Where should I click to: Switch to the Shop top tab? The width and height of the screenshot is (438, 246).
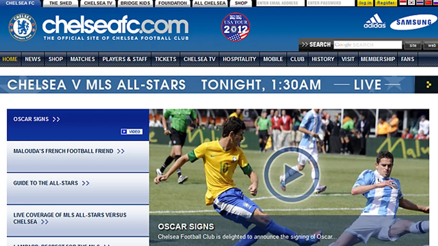point(241,3)
